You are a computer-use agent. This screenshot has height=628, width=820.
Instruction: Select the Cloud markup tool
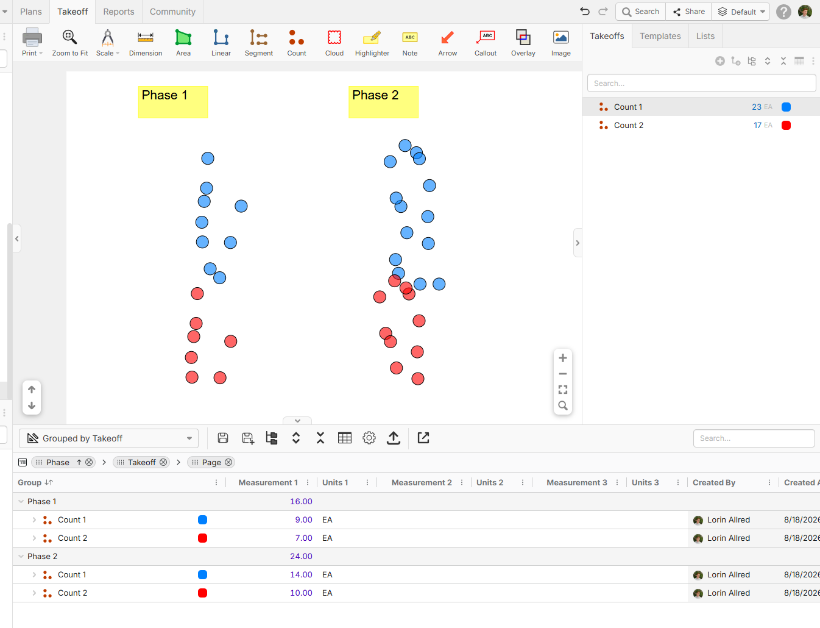click(334, 43)
